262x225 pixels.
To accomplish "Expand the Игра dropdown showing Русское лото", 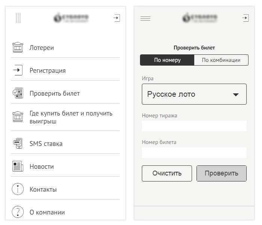I will point(194,94).
